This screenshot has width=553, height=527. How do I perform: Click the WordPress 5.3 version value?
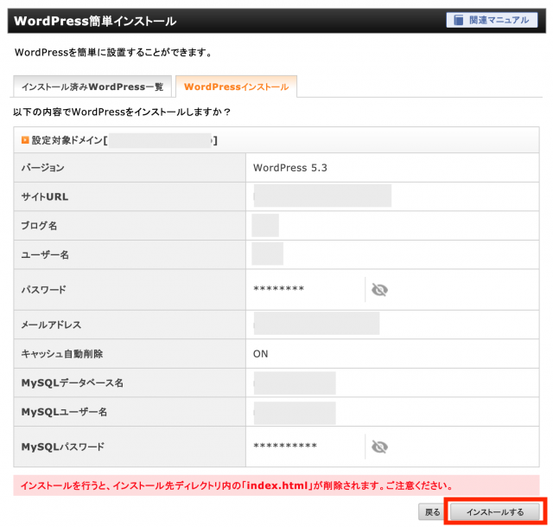pos(290,168)
